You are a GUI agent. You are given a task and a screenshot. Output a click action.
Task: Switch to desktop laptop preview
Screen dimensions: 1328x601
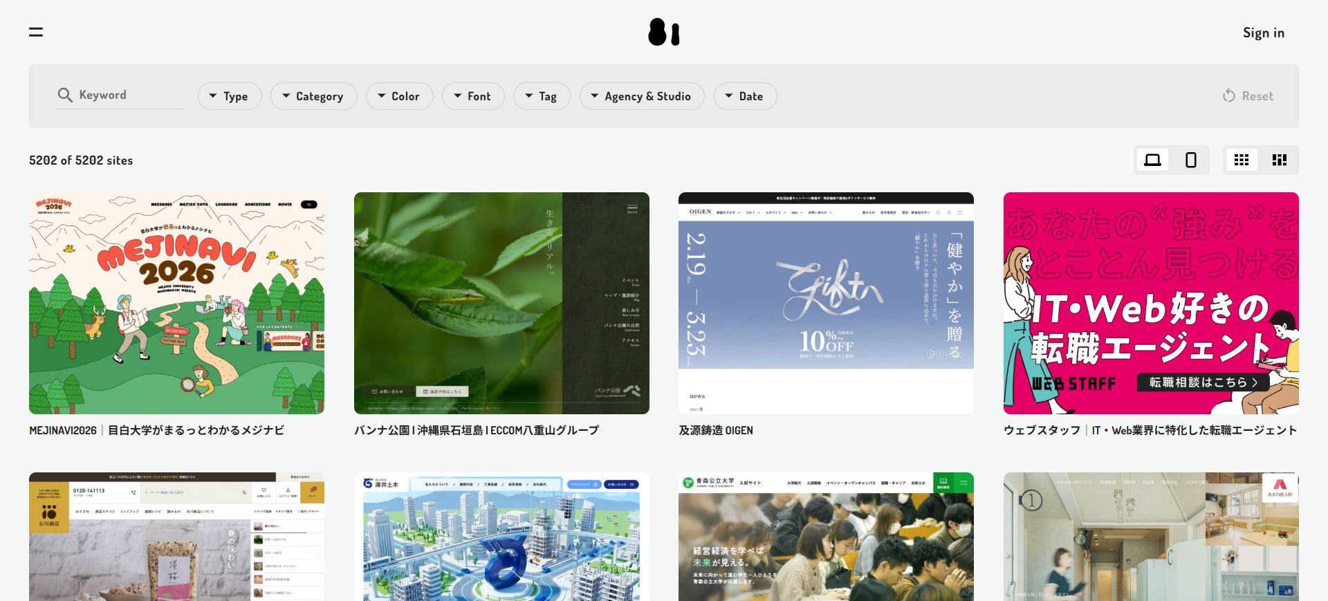pyautogui.click(x=1152, y=160)
